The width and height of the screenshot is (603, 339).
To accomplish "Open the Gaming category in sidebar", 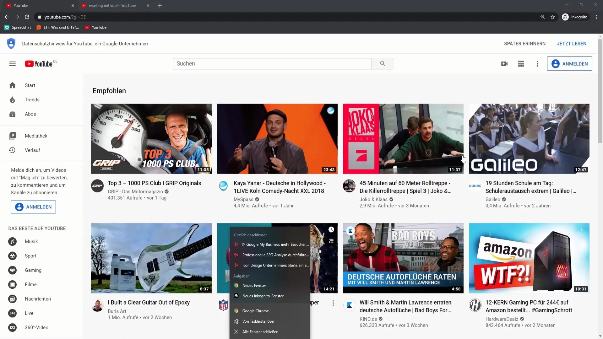I will point(33,270).
